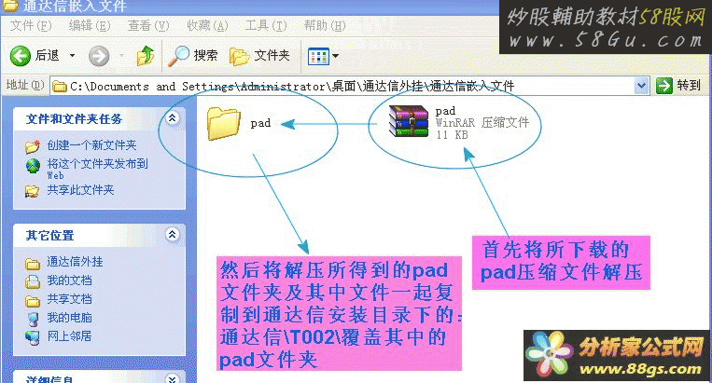Click the new folder task icon
The width and height of the screenshot is (712, 383).
[x=33, y=146]
